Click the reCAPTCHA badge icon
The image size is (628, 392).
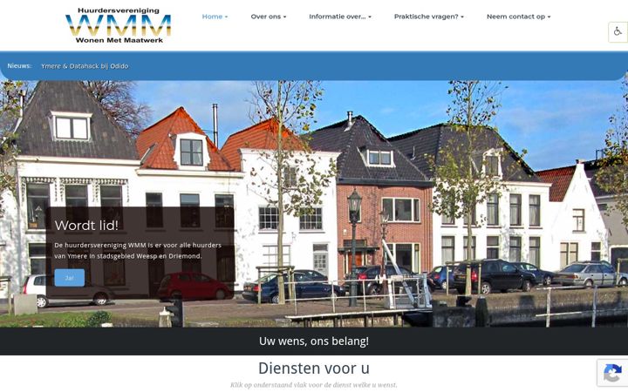point(612,373)
